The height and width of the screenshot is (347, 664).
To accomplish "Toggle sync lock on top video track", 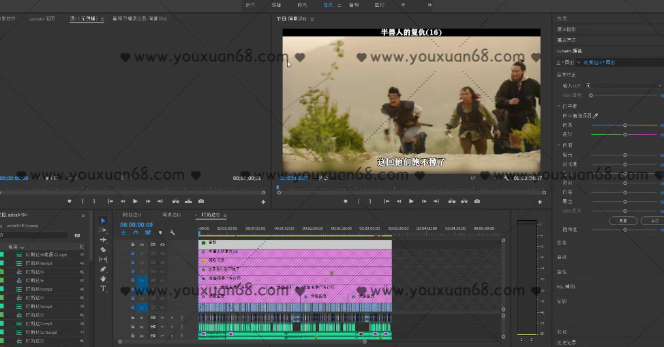I will 153,245.
